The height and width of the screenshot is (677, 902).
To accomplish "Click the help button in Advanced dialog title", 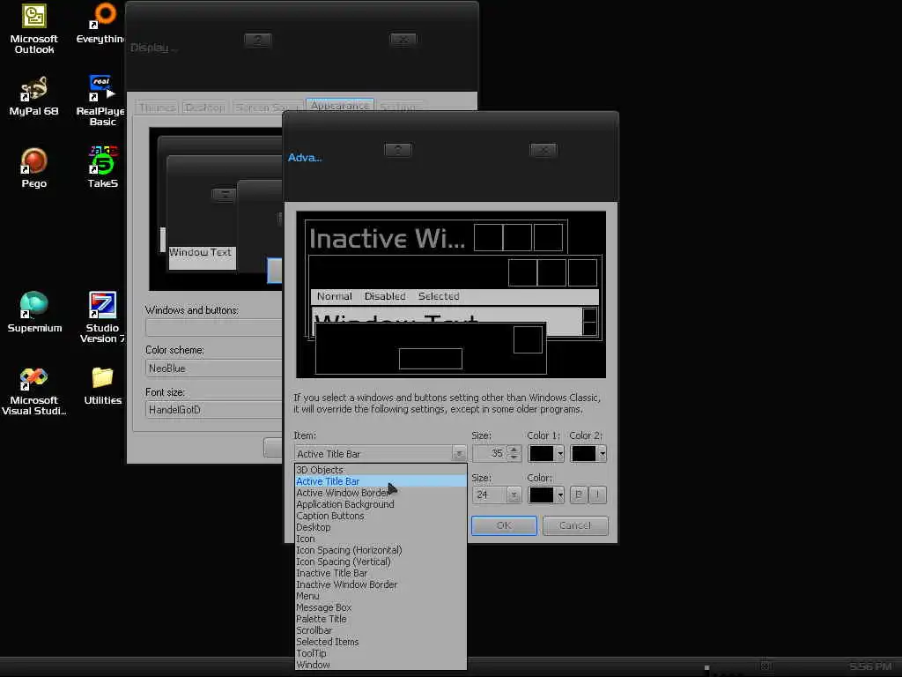I will (397, 150).
